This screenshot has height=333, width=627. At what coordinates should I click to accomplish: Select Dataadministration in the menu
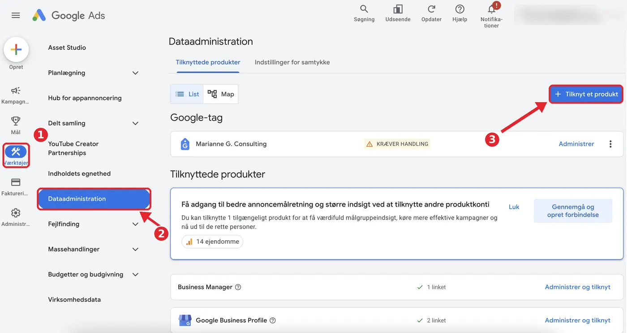94,199
